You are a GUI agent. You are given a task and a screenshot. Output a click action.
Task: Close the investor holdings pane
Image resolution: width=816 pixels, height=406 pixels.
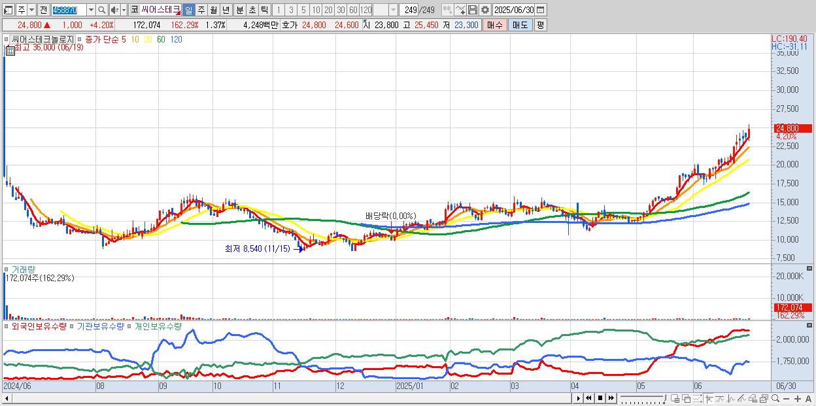tap(809, 326)
